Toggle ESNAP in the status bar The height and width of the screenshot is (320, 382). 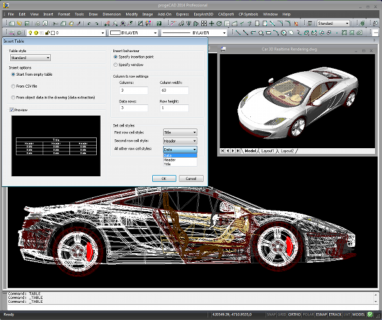[322, 314]
